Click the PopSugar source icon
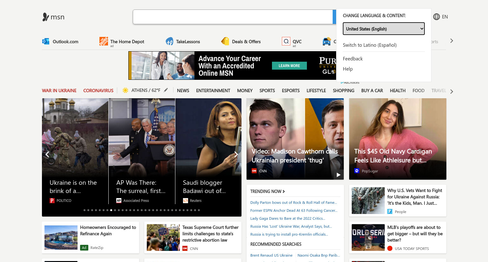Viewport: 488px width, 262px height. click(x=357, y=171)
